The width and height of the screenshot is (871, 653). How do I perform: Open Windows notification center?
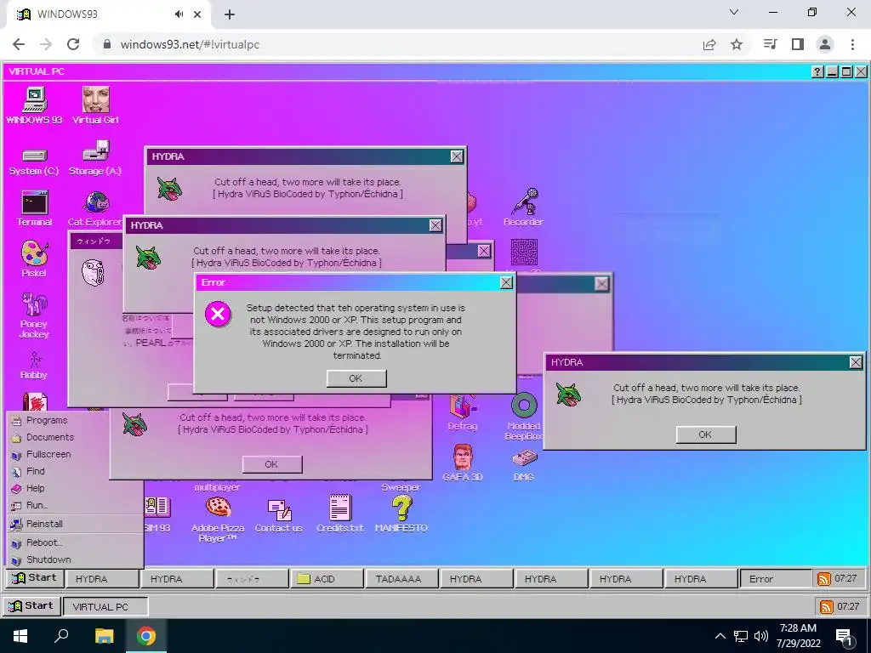[x=845, y=636]
